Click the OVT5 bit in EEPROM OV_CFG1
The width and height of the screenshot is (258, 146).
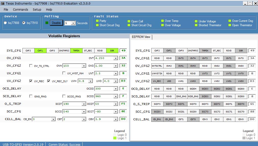[181, 58]
